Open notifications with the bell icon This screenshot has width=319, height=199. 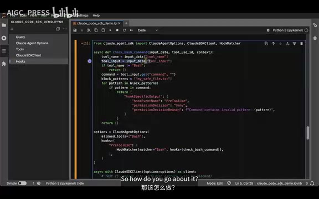312,184
